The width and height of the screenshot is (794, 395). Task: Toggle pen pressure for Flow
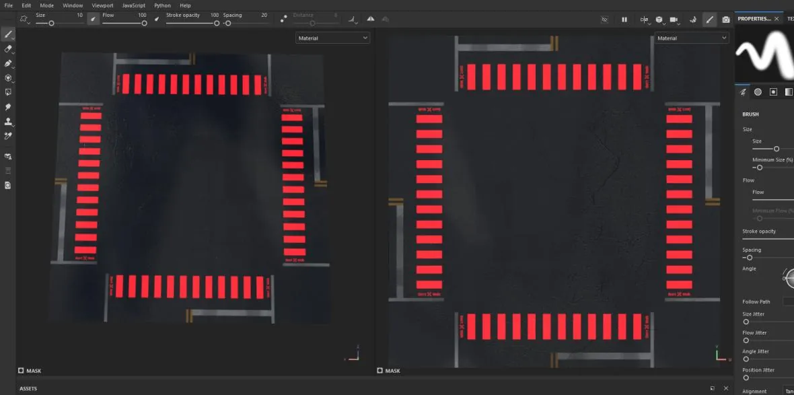157,20
